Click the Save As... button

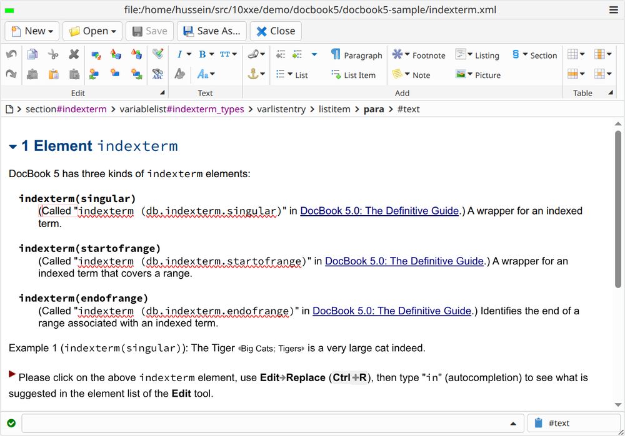pos(212,31)
